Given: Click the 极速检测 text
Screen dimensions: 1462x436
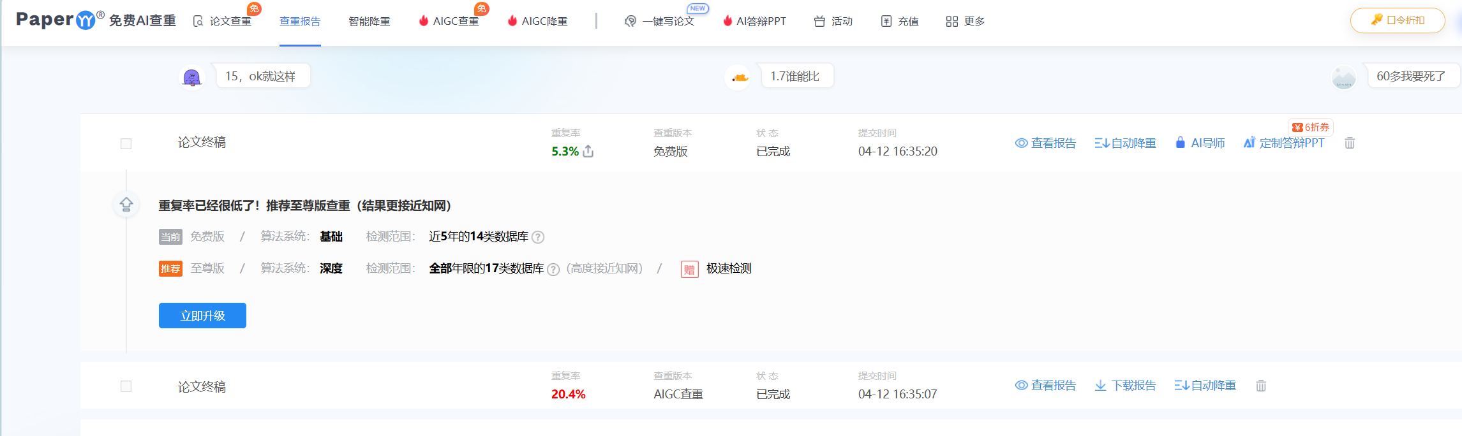Looking at the screenshot, I should point(729,268).
